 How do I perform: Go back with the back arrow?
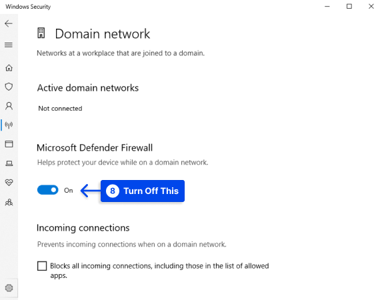coord(9,23)
